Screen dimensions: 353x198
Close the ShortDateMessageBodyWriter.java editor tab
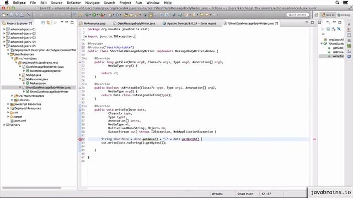tap(277, 23)
